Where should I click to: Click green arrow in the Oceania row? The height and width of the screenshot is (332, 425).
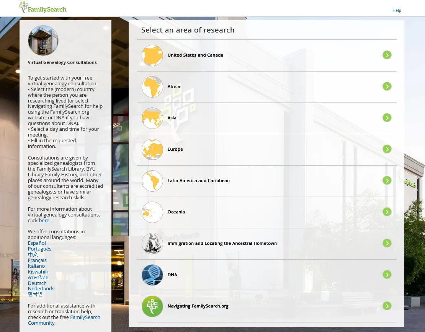point(387,212)
